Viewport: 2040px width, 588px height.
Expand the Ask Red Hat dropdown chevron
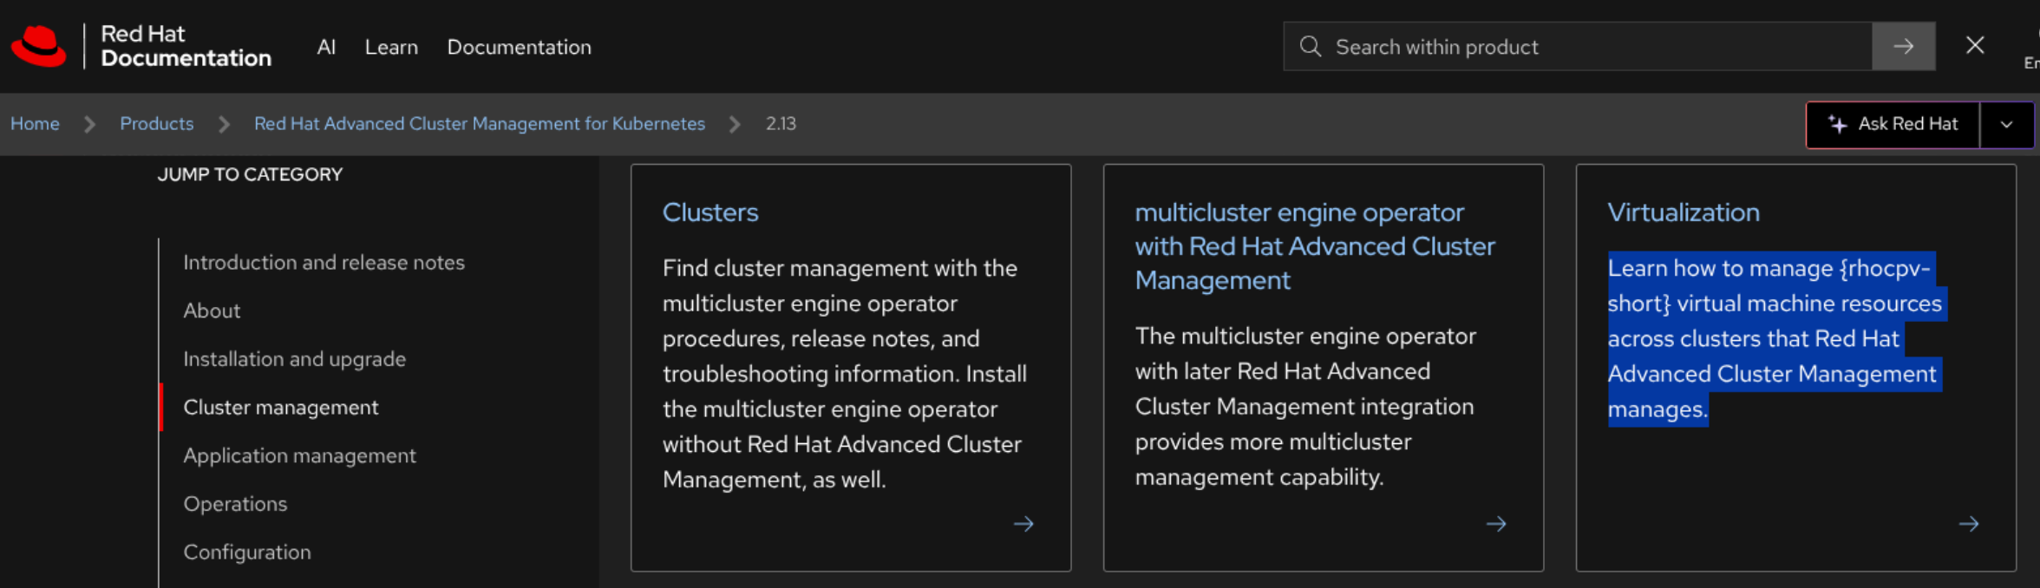coord(2006,124)
